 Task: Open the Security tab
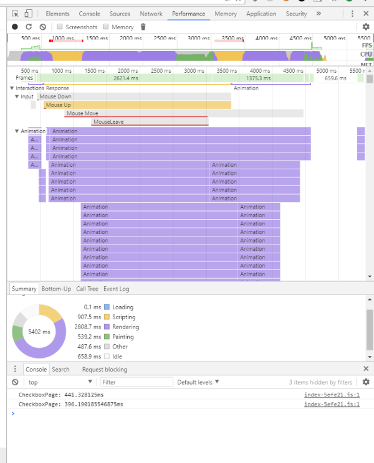[296, 14]
